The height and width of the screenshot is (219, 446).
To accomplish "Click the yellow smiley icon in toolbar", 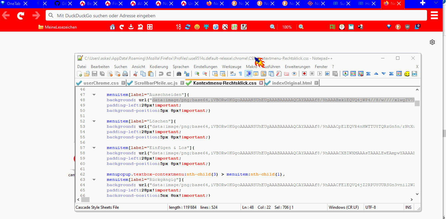I will click(407, 74).
